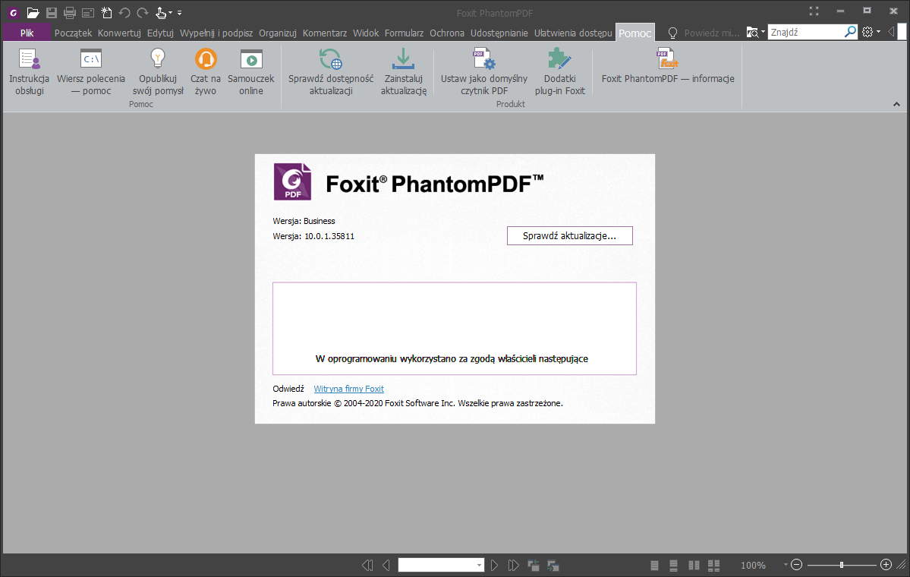This screenshot has height=577, width=910.
Task: Click the zoom out minus button
Action: tap(796, 564)
